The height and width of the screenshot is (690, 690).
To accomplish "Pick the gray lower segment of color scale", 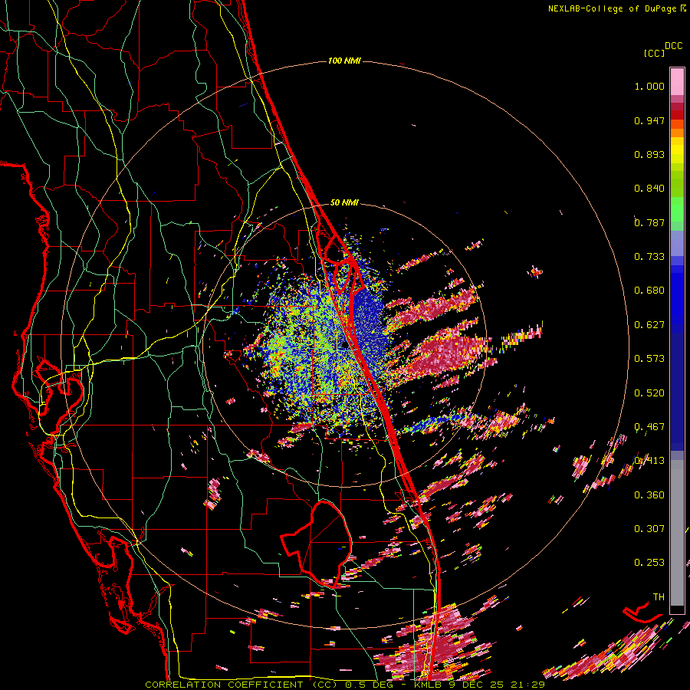I will (677, 533).
